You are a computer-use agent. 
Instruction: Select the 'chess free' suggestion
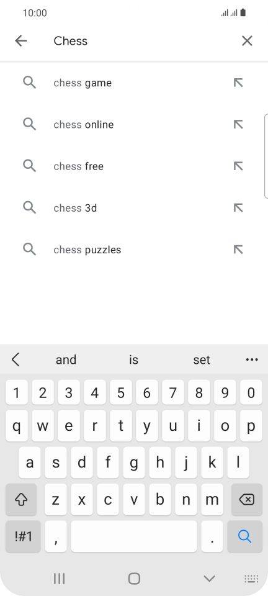pos(134,166)
